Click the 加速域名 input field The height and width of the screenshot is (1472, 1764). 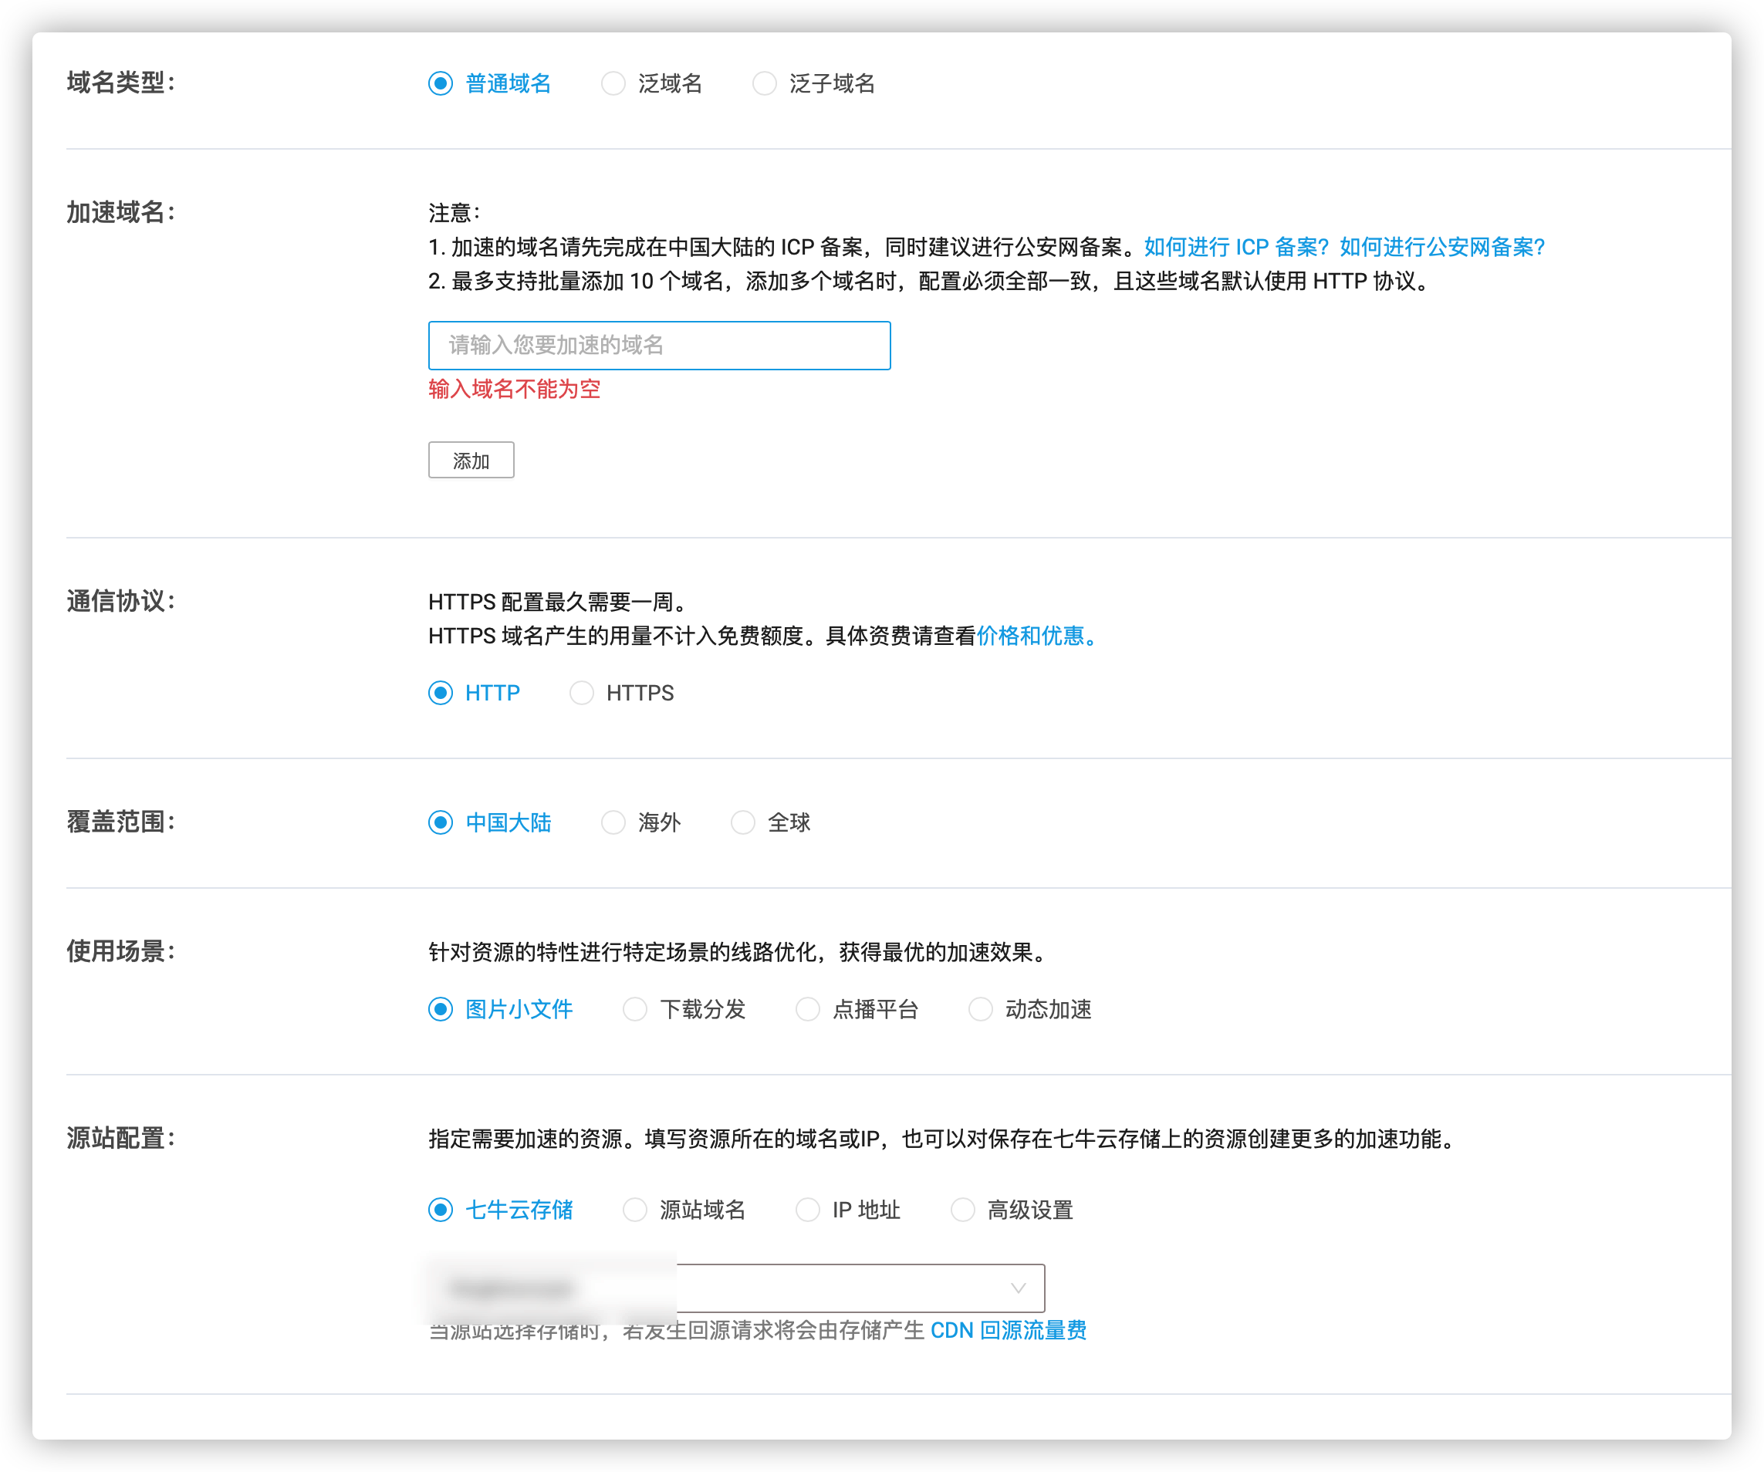pos(658,345)
